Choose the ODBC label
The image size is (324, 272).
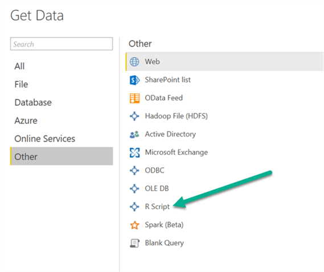(x=154, y=171)
